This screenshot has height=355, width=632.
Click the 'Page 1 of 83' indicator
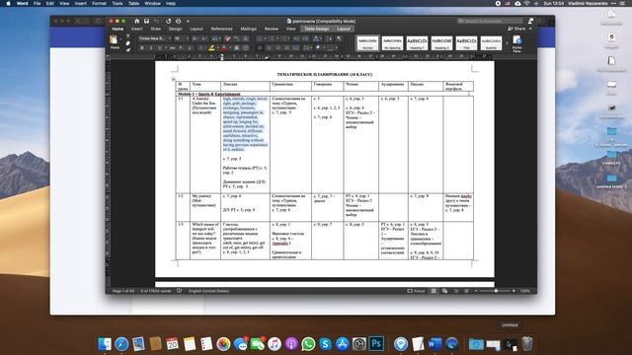coord(122,291)
